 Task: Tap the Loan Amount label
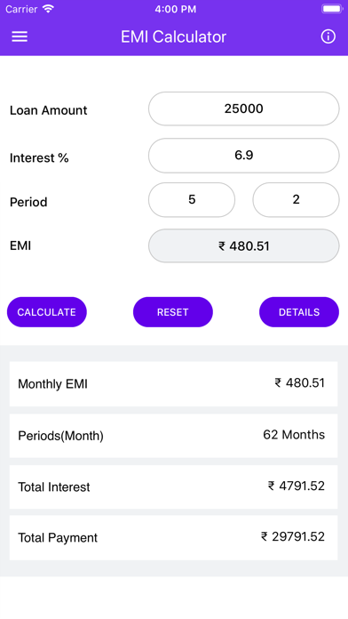48,110
